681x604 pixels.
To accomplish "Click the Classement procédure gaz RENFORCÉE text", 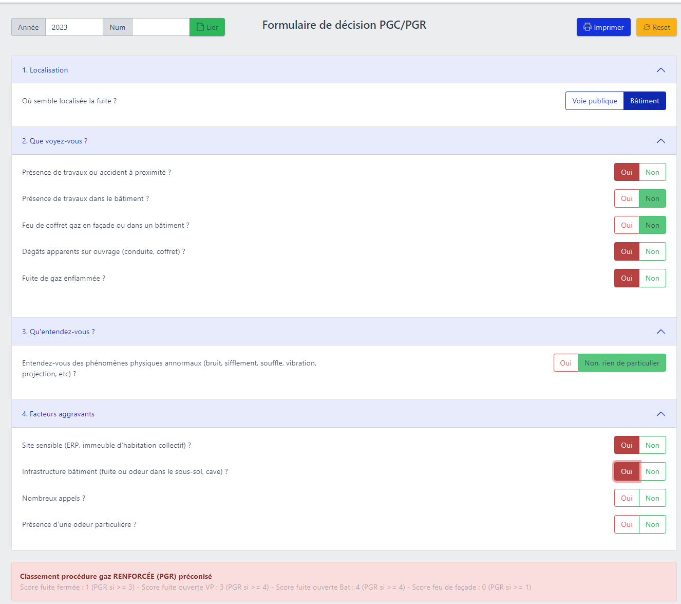I will pos(116,576).
